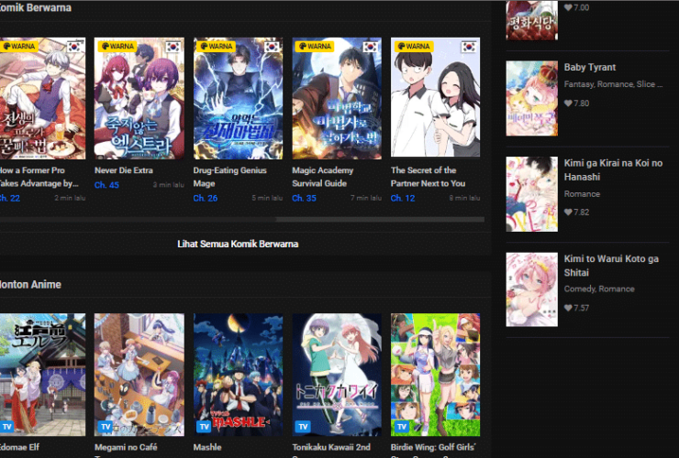Screen dimensions: 679x458
Task: Read chapter Ch. 35 link
Action: (304, 198)
